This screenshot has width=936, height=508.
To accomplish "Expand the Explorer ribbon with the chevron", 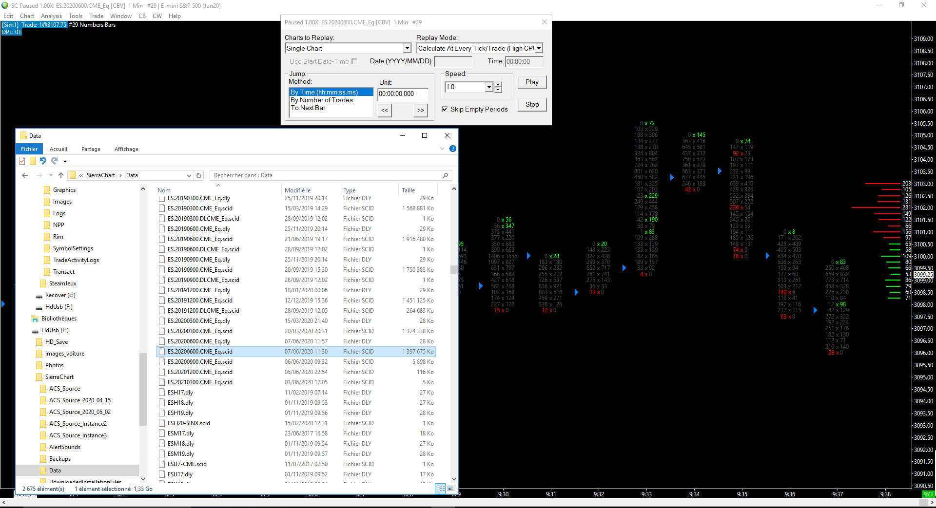I will [442, 149].
